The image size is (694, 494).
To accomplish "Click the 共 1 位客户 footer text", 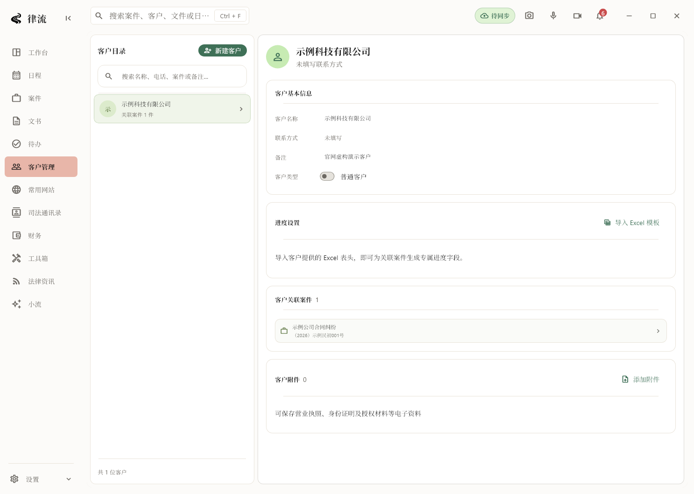I will (112, 473).
